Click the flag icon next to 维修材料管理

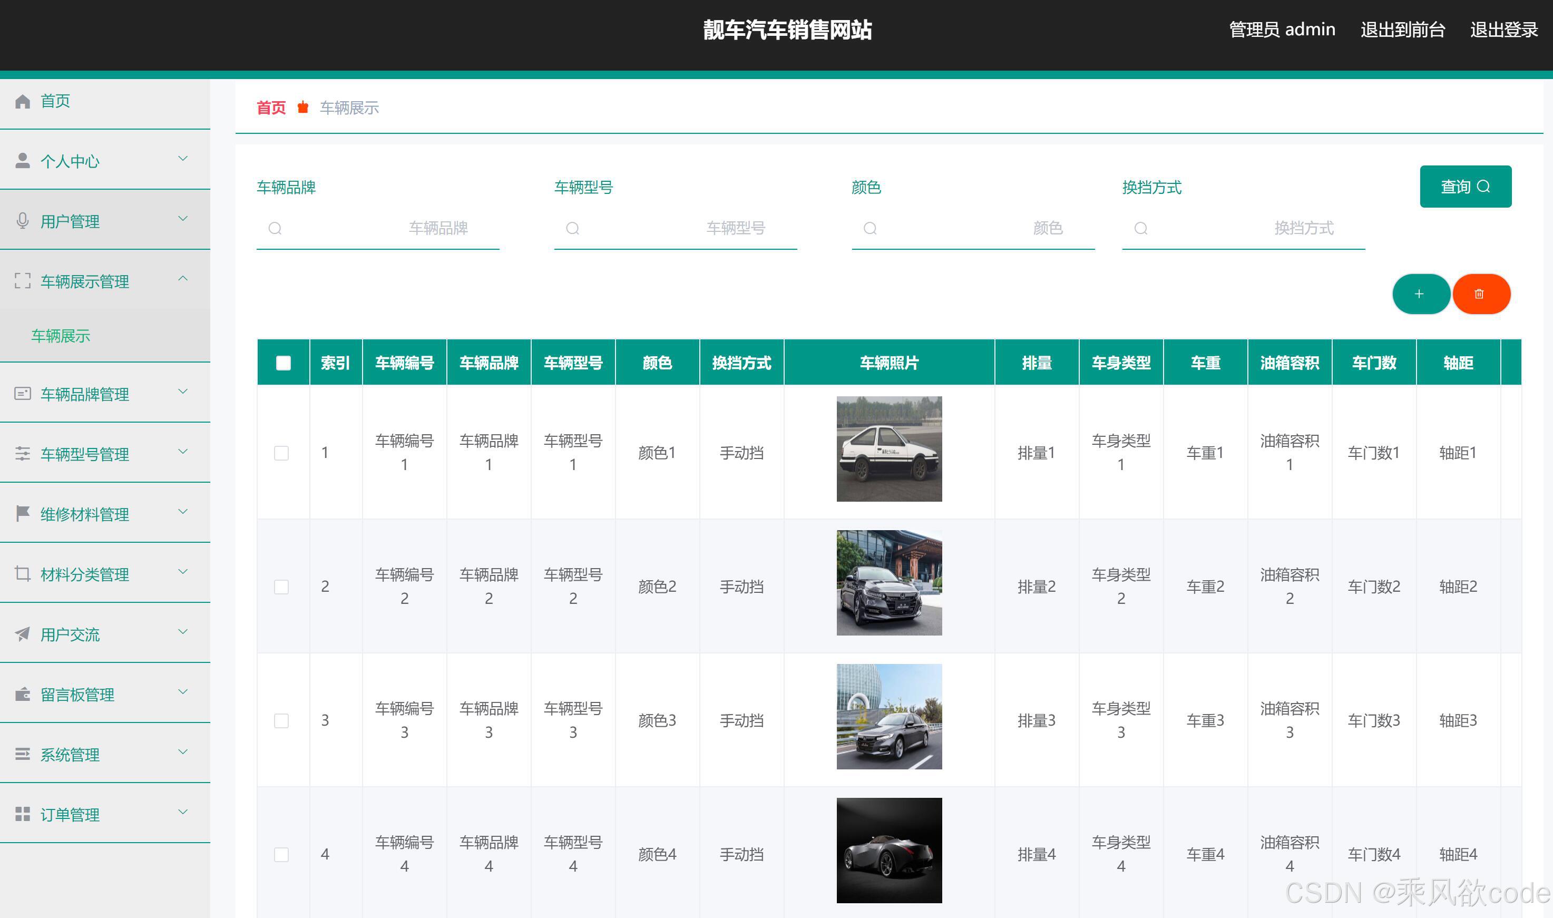coord(23,513)
